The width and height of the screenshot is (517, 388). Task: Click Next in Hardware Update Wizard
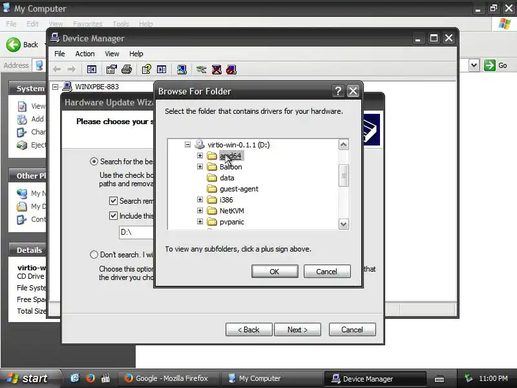[x=297, y=330]
